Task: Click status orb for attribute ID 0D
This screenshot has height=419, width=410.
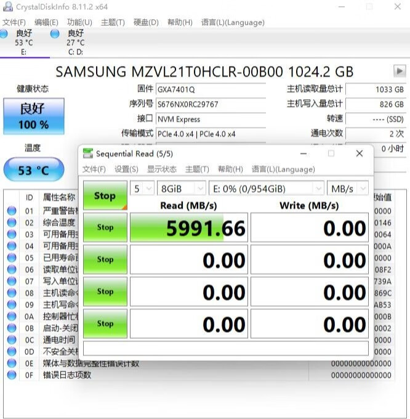Action: click(x=12, y=352)
